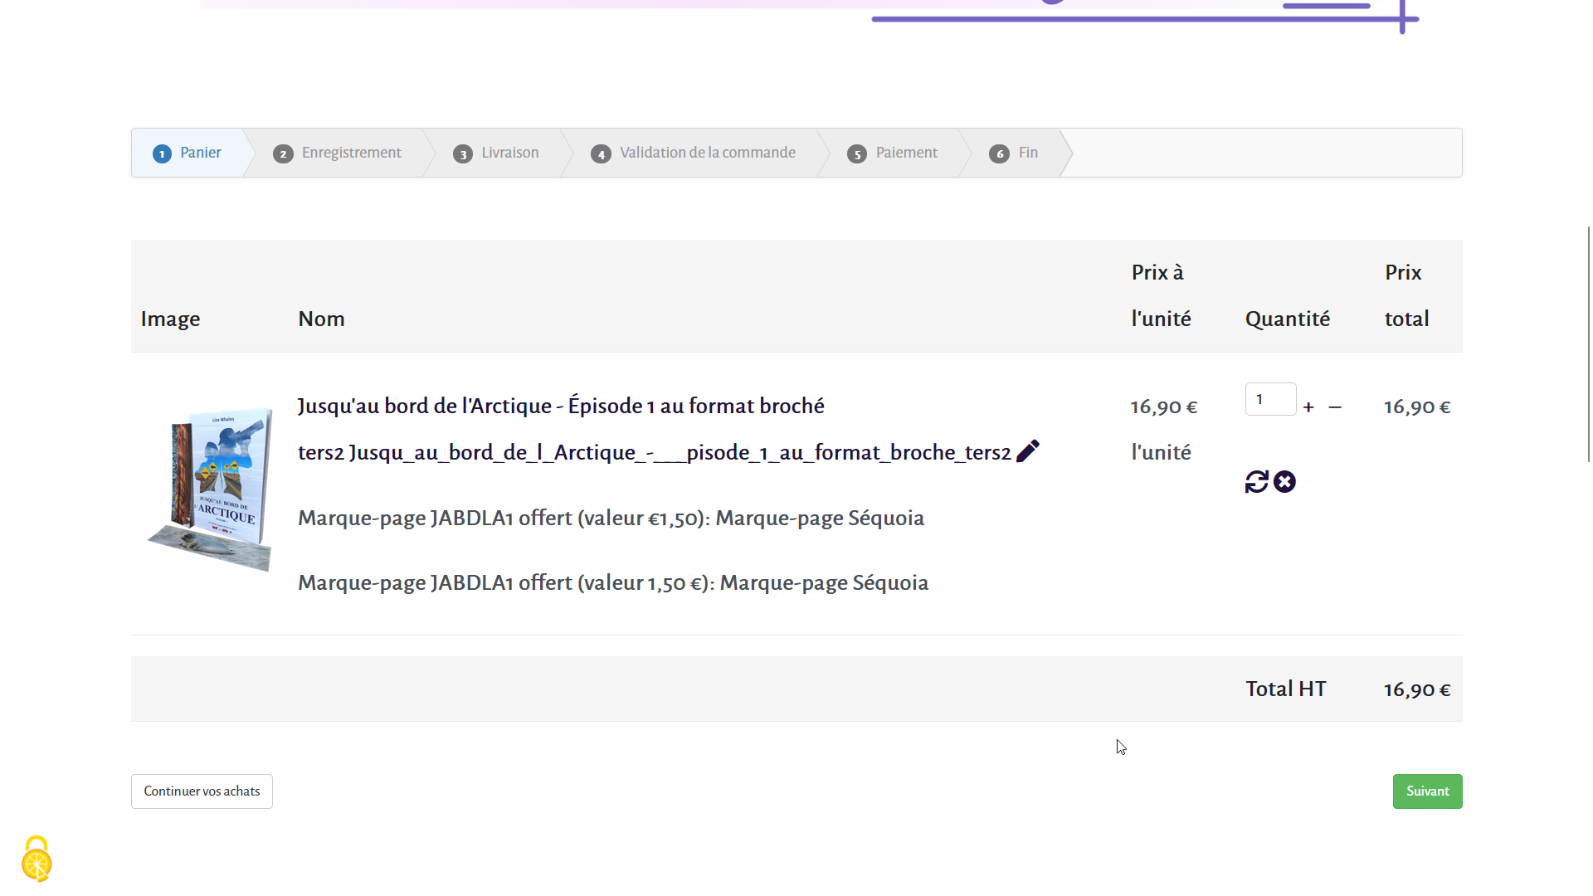This screenshot has width=1593, height=896.
Task: Click the step 1 number badge
Action: [x=162, y=153]
